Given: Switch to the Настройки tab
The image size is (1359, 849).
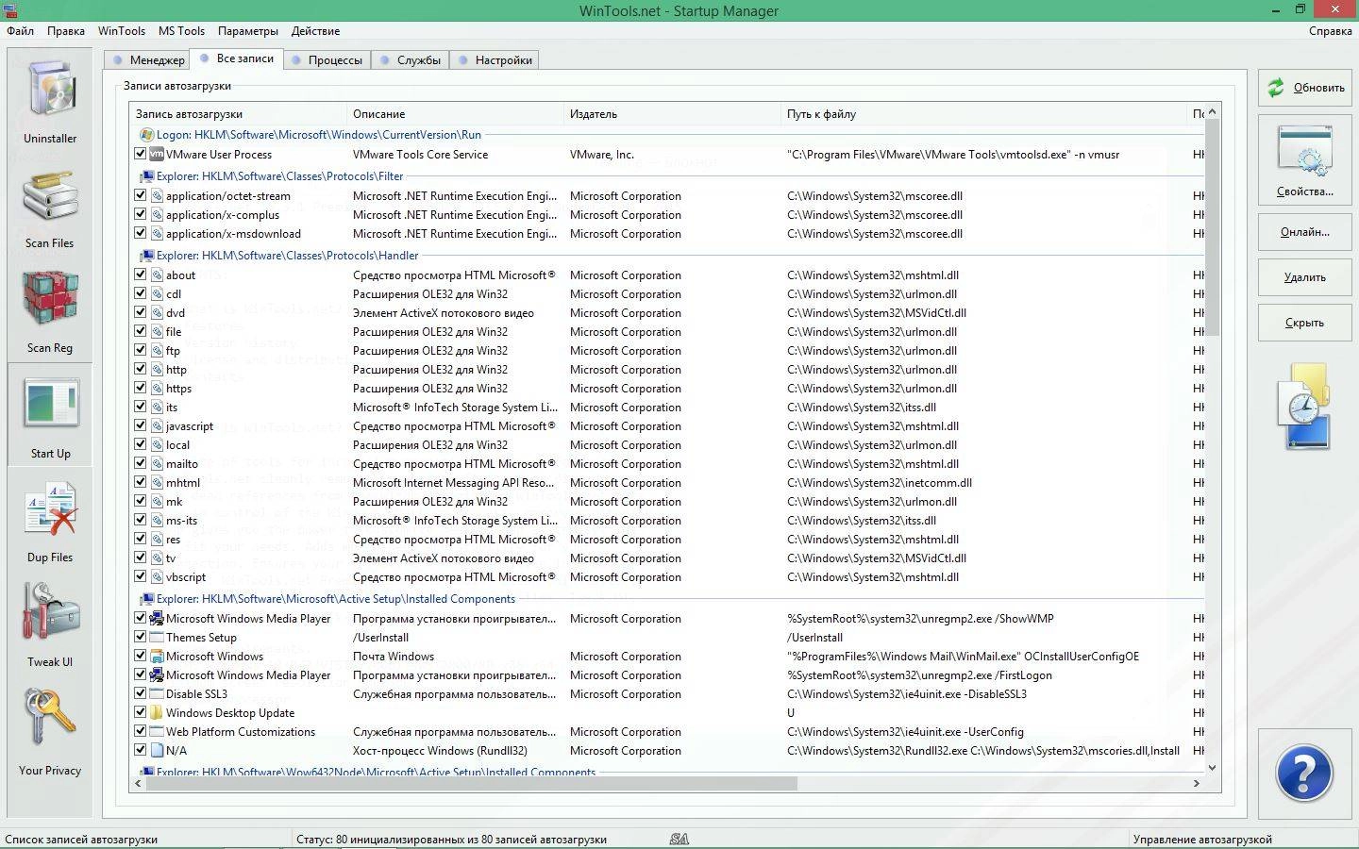Looking at the screenshot, I should 495,59.
